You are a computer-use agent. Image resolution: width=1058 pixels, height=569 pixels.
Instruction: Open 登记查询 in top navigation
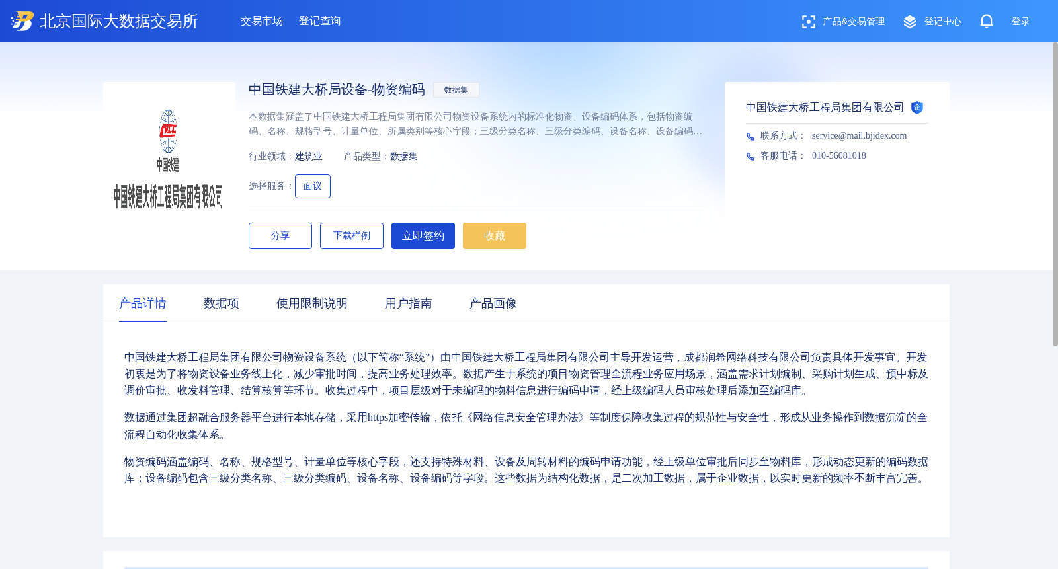pos(320,21)
